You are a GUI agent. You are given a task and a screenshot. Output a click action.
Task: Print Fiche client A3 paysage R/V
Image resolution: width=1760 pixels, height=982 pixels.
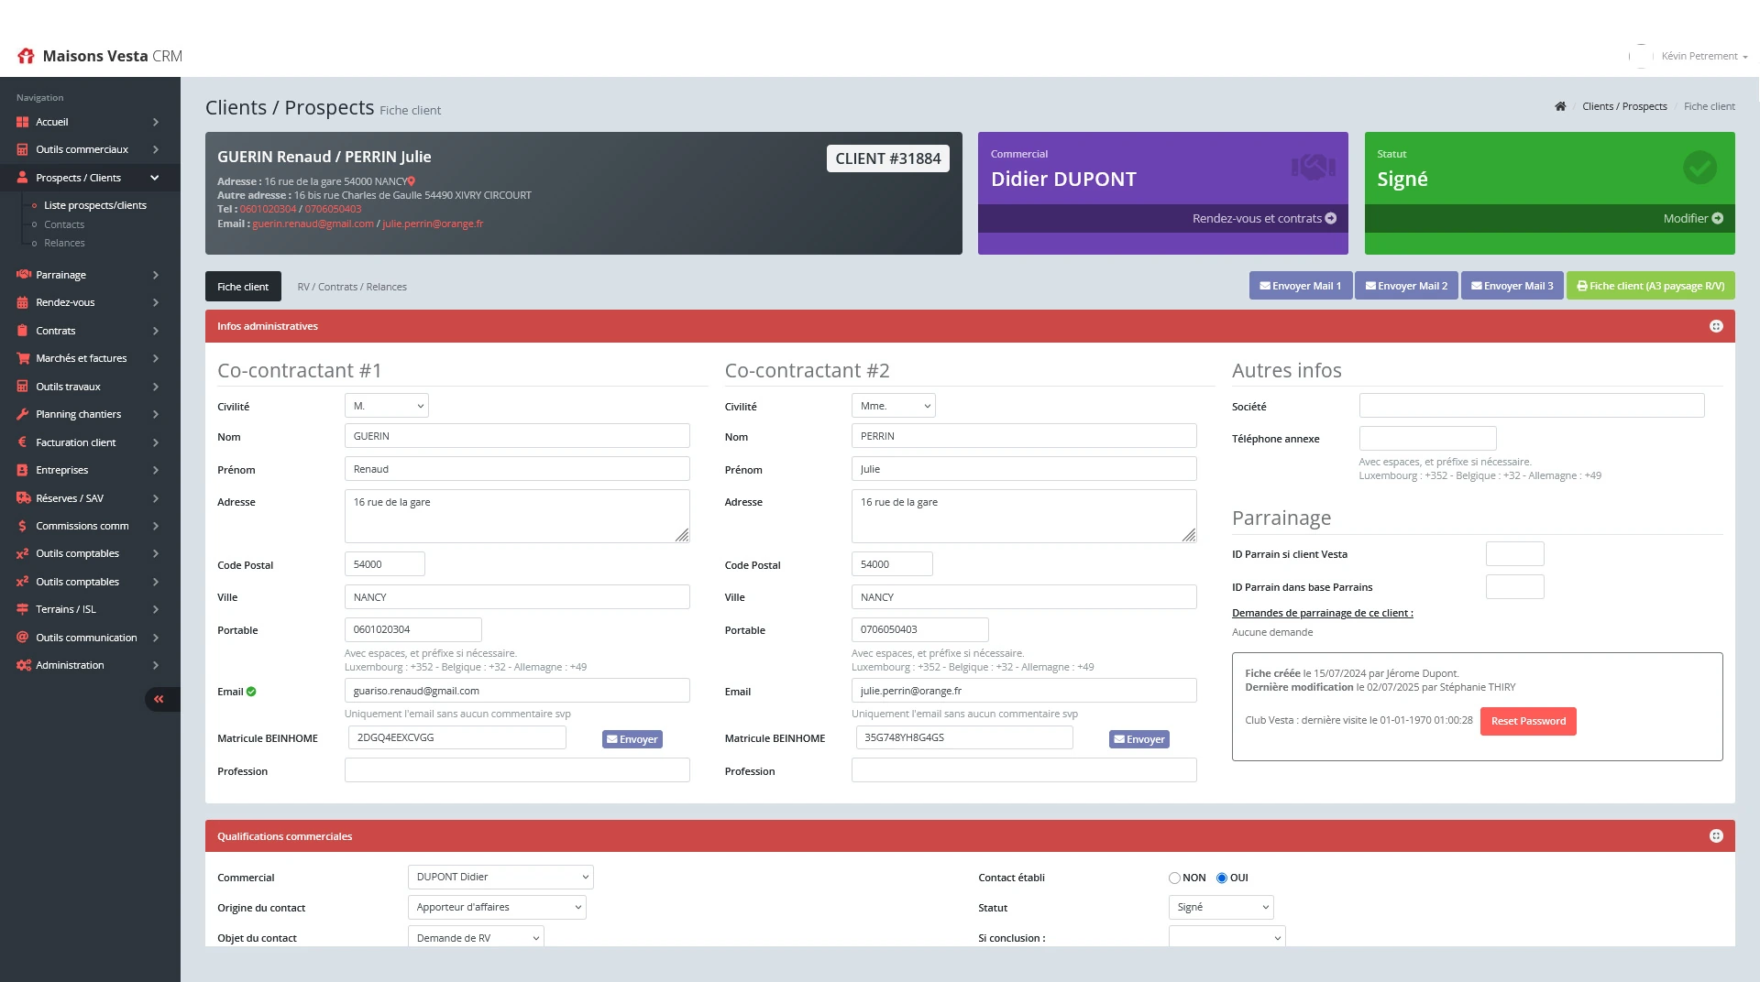pos(1649,287)
